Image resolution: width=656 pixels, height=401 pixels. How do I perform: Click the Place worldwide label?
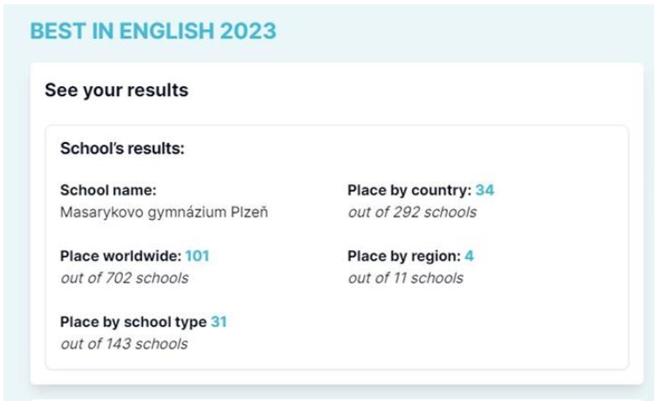[121, 255]
